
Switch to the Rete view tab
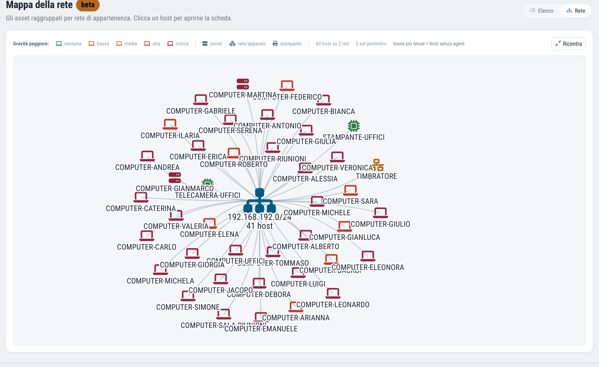point(576,11)
